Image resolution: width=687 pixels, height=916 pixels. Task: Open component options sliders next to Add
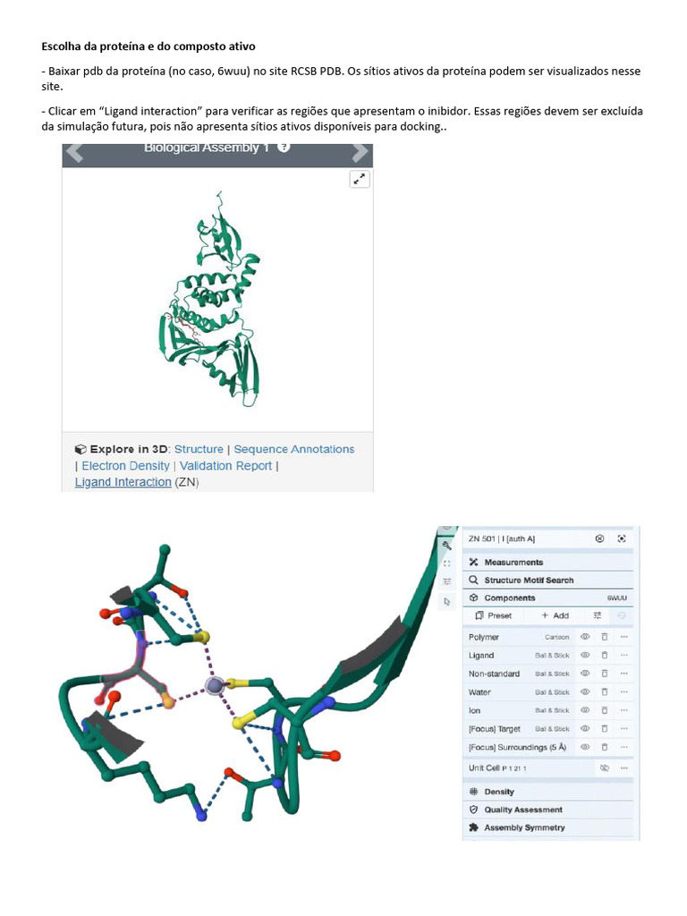[x=597, y=615]
